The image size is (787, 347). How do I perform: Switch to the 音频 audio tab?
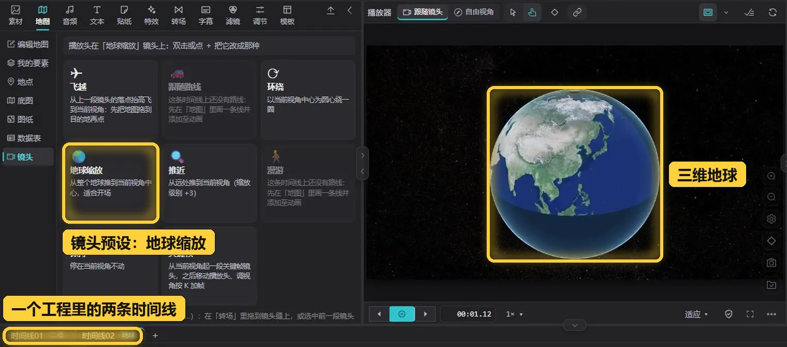70,15
